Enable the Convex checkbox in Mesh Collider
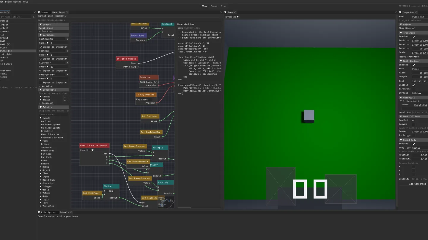This screenshot has height=240, width=428. click(413, 124)
